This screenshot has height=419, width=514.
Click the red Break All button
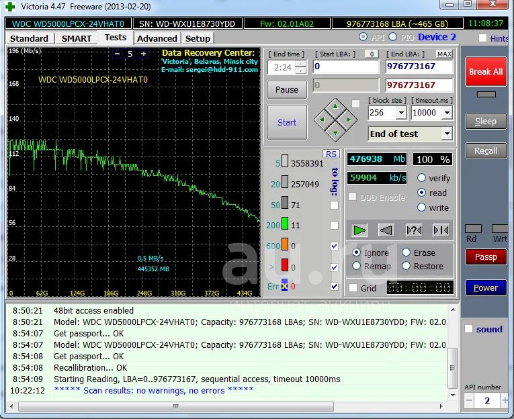tap(486, 72)
